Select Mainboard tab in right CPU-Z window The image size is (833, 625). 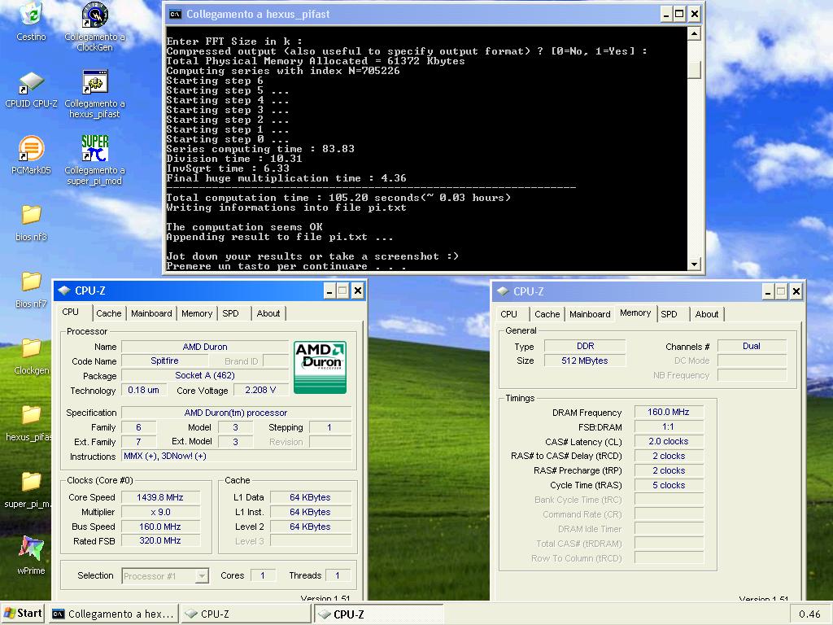[x=590, y=314]
